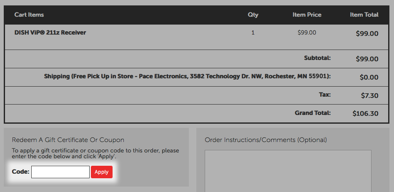Click the $99.00 item price value
Image resolution: width=394 pixels, height=192 pixels.
click(x=307, y=32)
